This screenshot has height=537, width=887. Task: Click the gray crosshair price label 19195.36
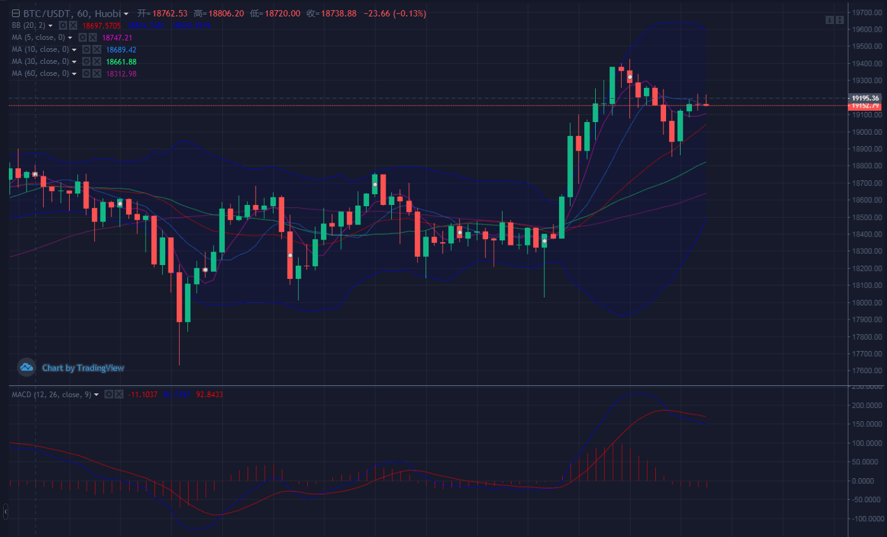coord(864,98)
